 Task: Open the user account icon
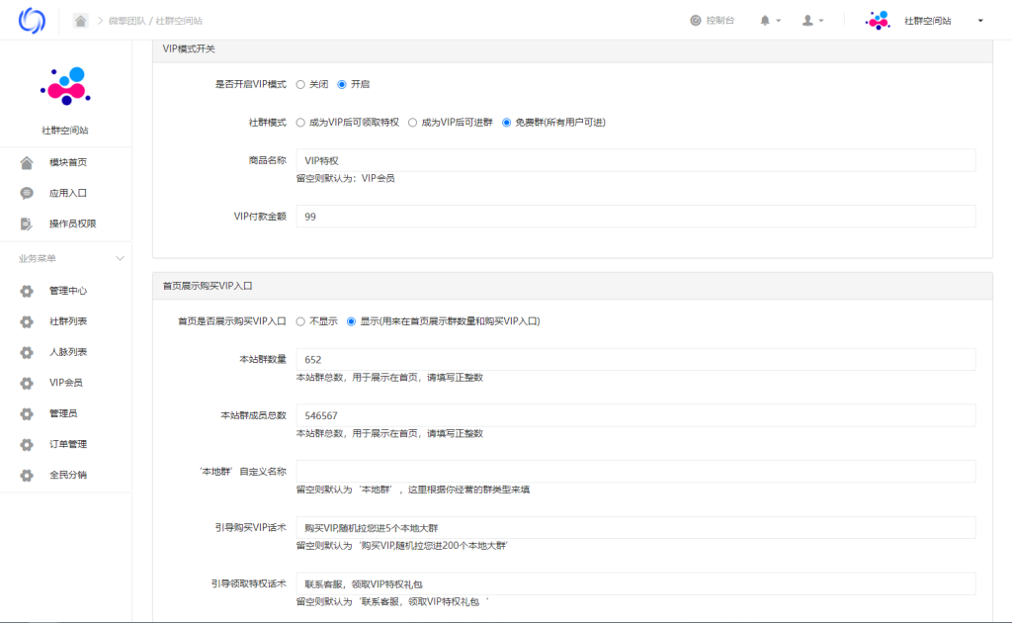coord(807,21)
